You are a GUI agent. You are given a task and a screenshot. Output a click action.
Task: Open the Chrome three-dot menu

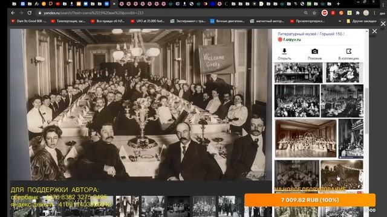click(374, 13)
